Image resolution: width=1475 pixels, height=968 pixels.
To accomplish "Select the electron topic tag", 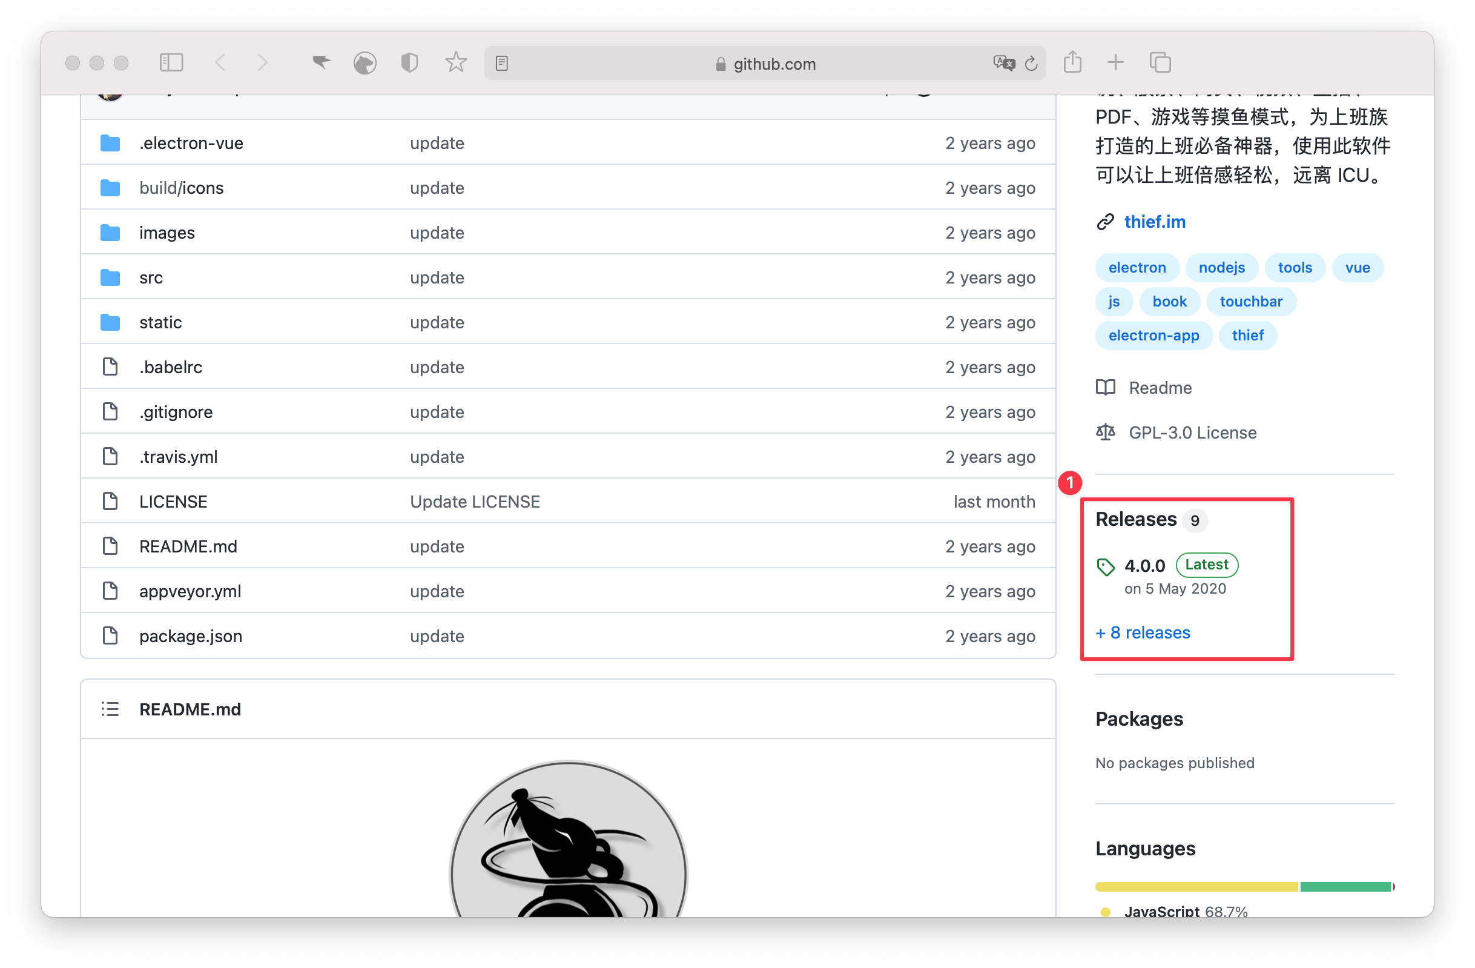I will click(x=1137, y=268).
